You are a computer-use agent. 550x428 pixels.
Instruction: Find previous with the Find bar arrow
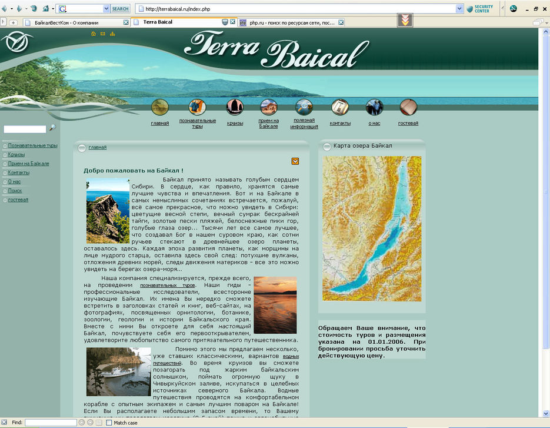(90, 423)
